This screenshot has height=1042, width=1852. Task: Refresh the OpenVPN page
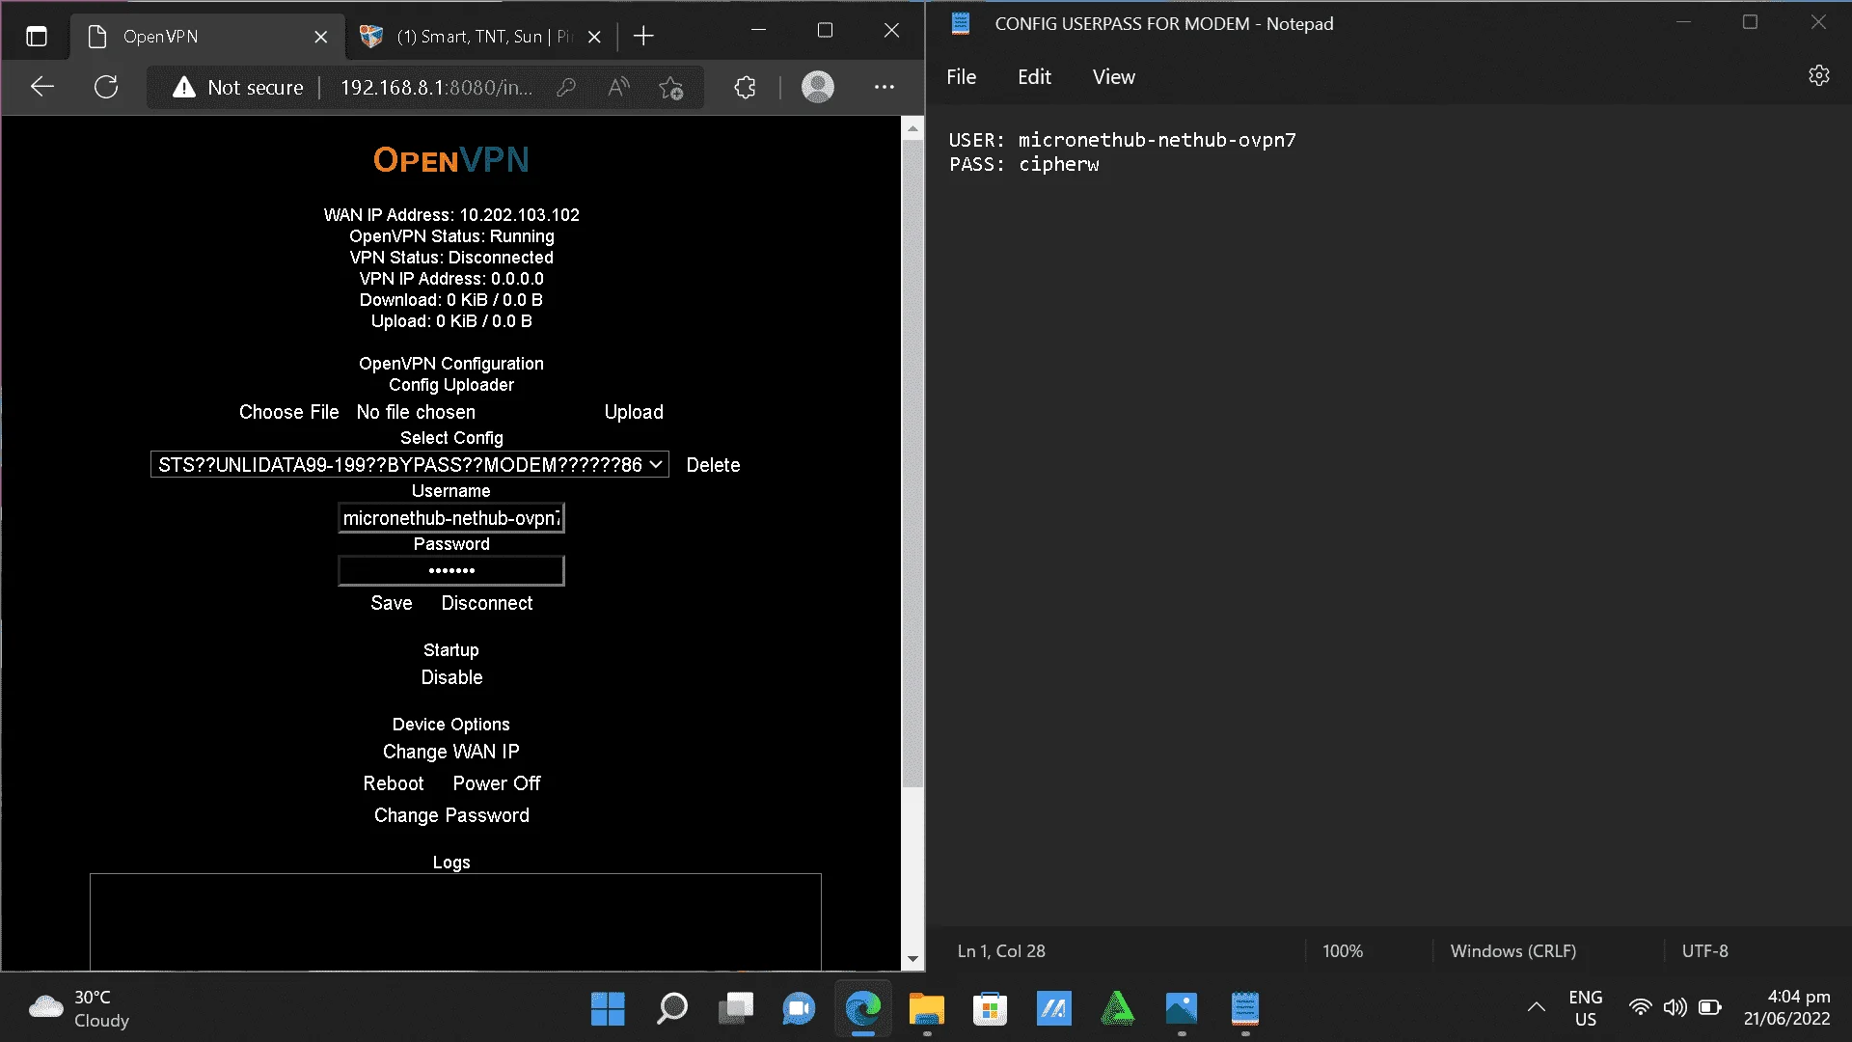tap(106, 87)
